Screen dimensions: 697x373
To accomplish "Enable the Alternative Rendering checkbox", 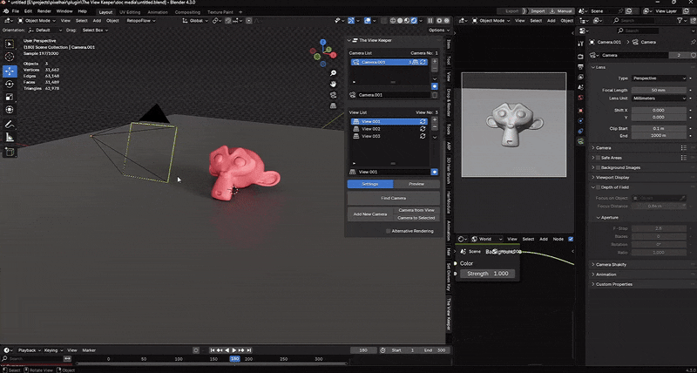I will (x=388, y=231).
